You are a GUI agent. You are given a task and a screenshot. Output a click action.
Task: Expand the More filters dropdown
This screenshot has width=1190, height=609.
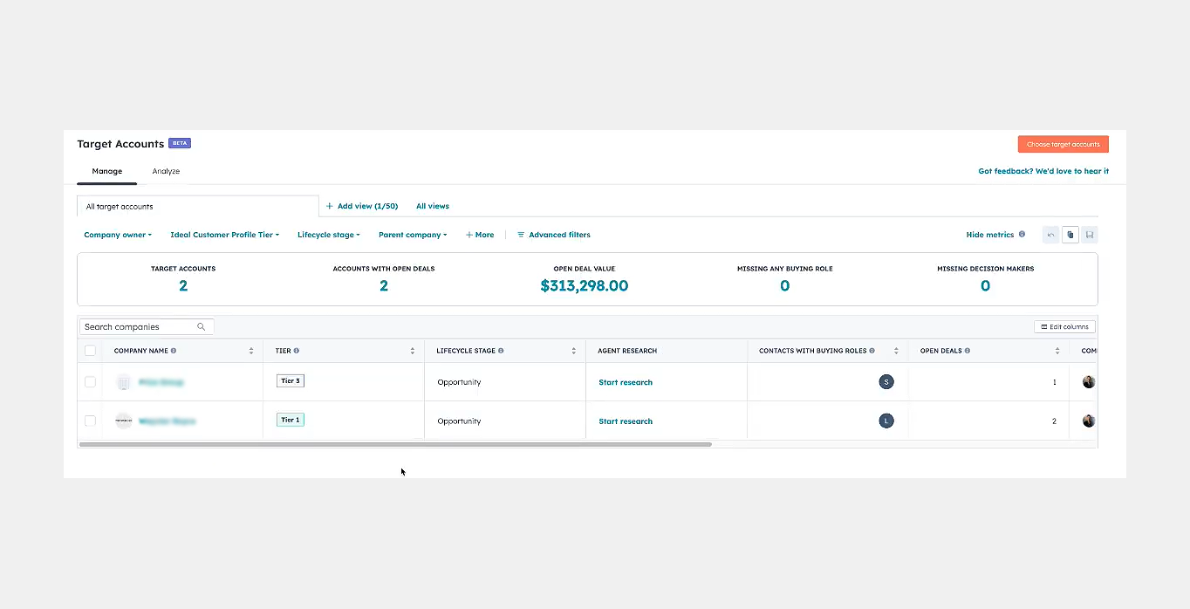(480, 234)
